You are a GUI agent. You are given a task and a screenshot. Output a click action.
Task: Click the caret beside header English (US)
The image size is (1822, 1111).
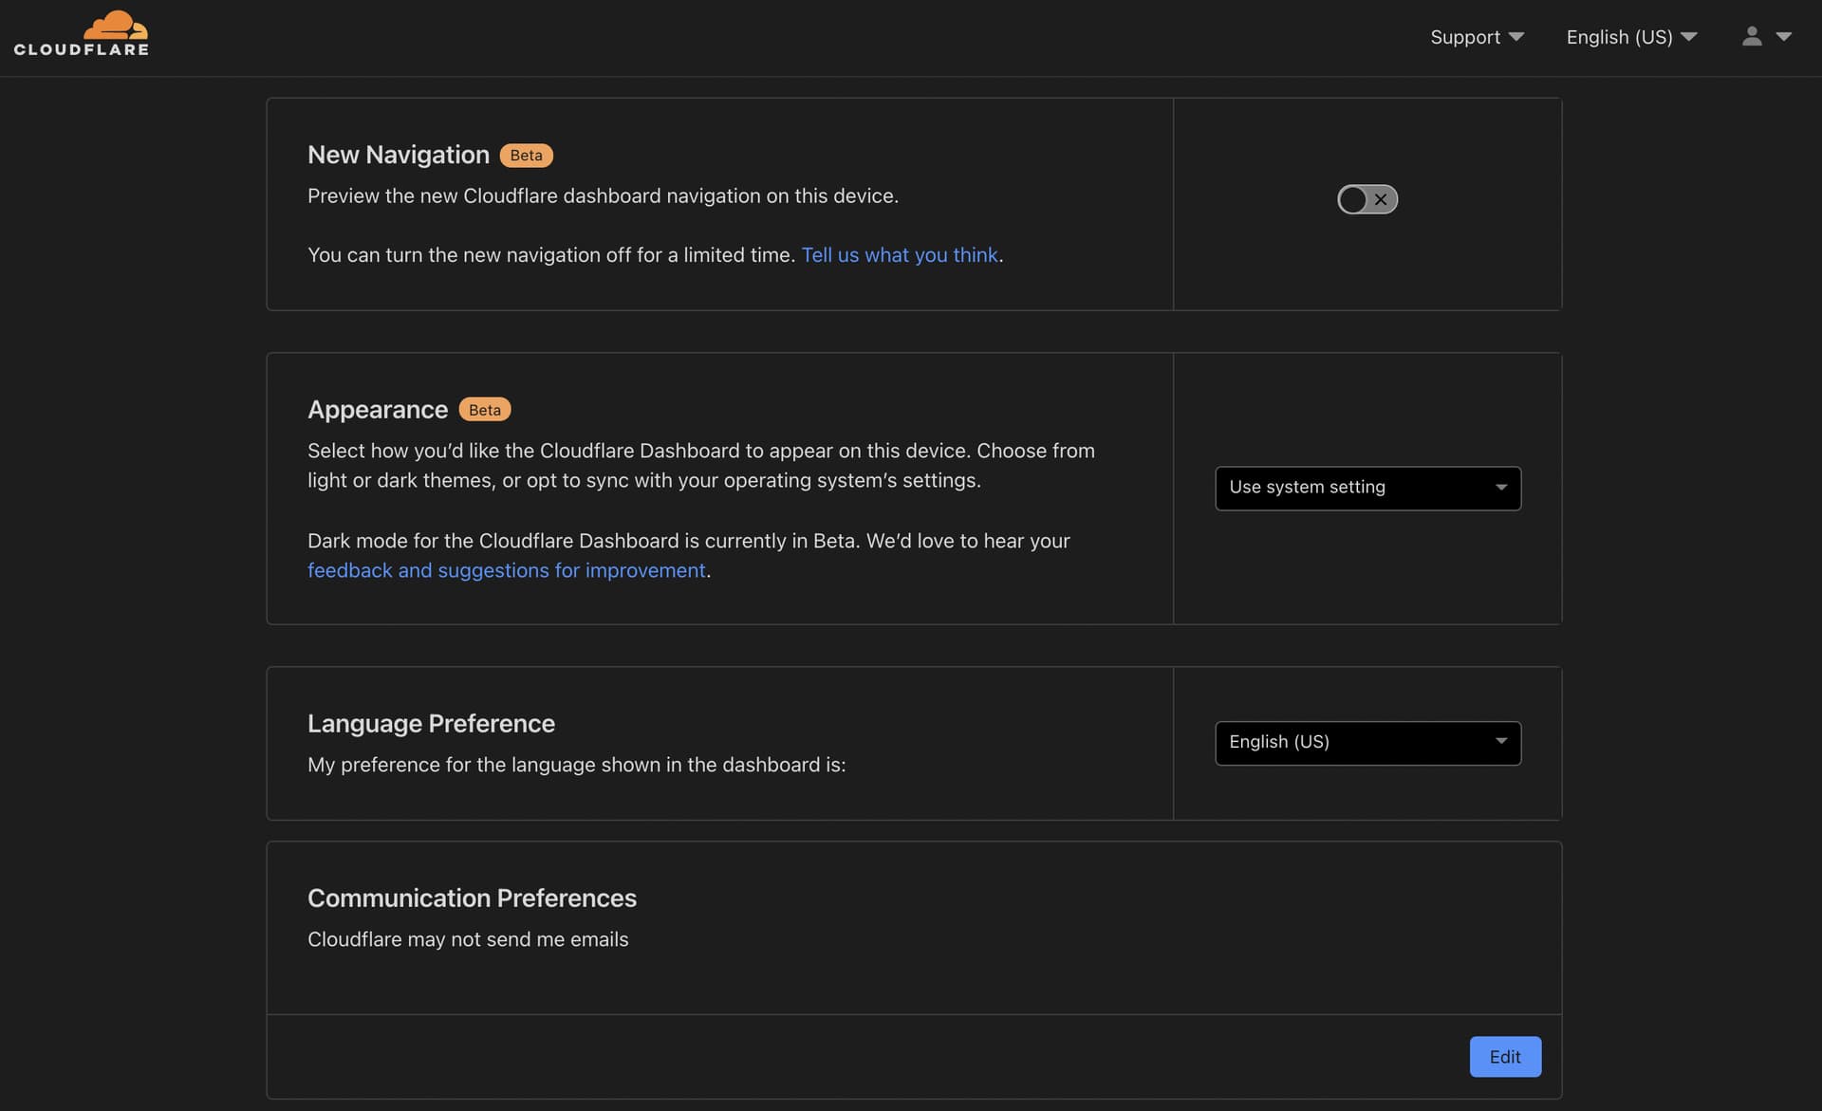[x=1689, y=37]
